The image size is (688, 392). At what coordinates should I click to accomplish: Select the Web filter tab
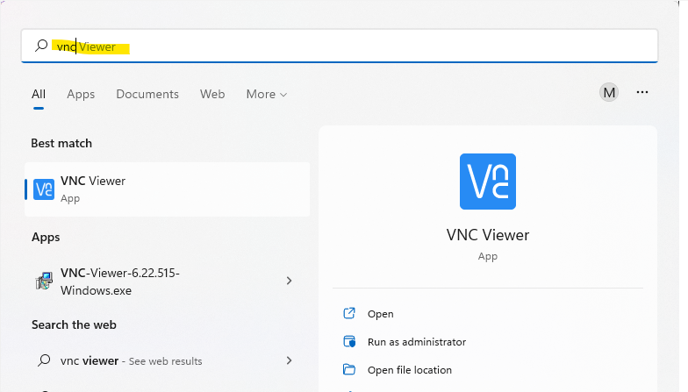click(x=212, y=94)
